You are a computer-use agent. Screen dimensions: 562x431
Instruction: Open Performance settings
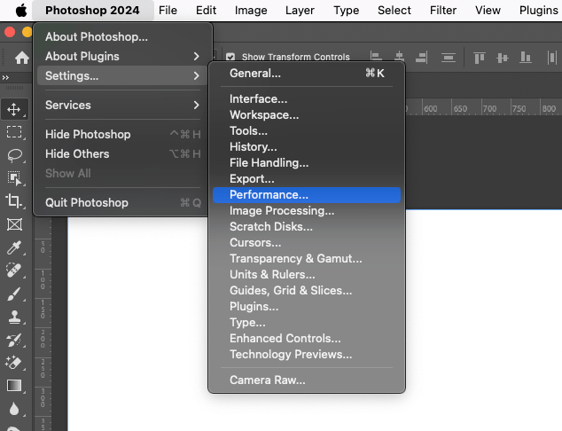click(x=307, y=195)
